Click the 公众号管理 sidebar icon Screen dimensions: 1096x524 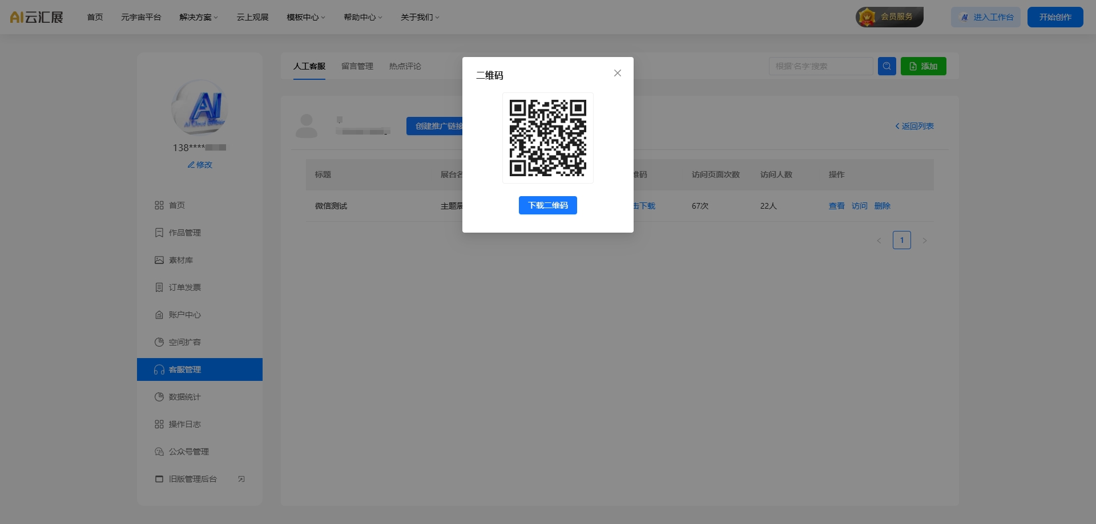pos(160,452)
